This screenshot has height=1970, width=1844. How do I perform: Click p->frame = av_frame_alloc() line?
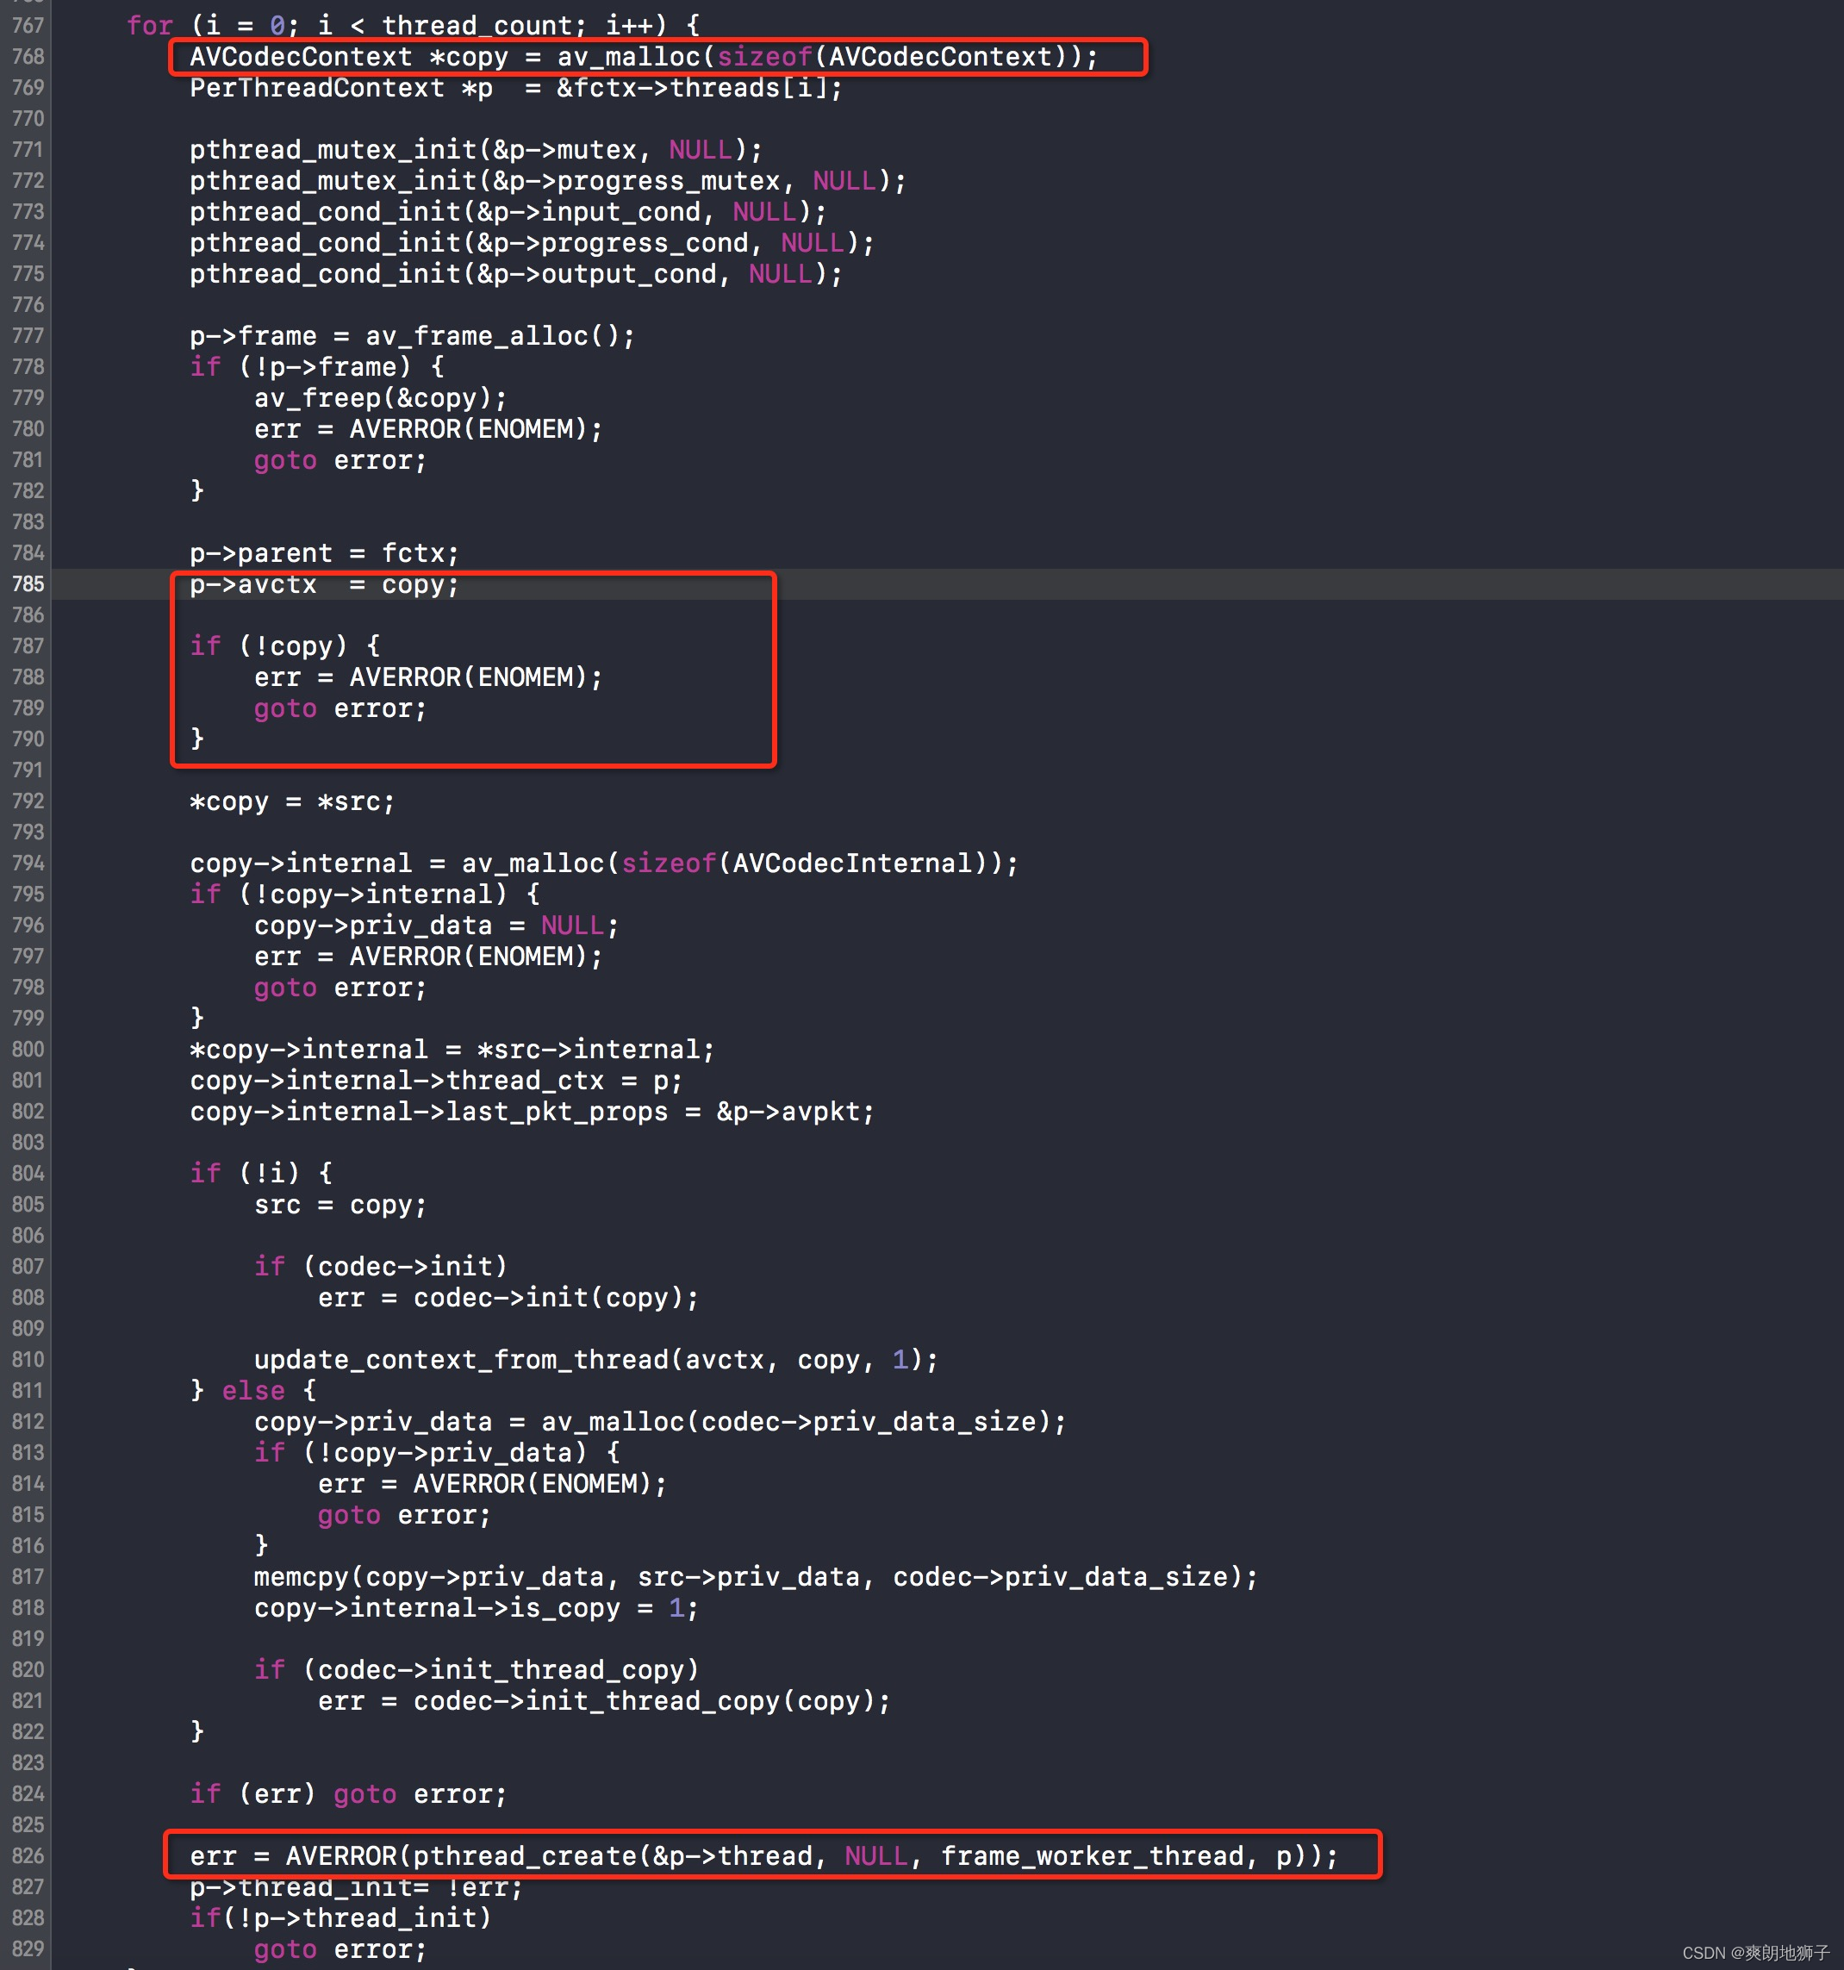[x=412, y=336]
